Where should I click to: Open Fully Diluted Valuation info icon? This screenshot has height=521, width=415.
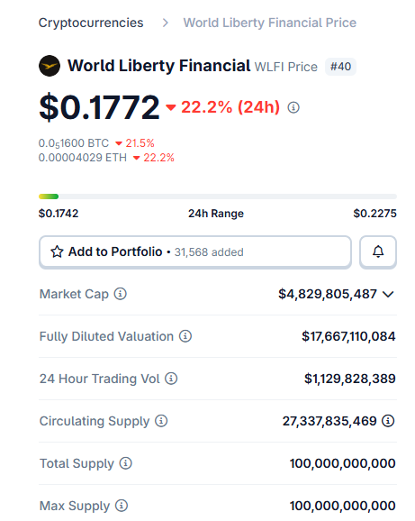(x=185, y=336)
